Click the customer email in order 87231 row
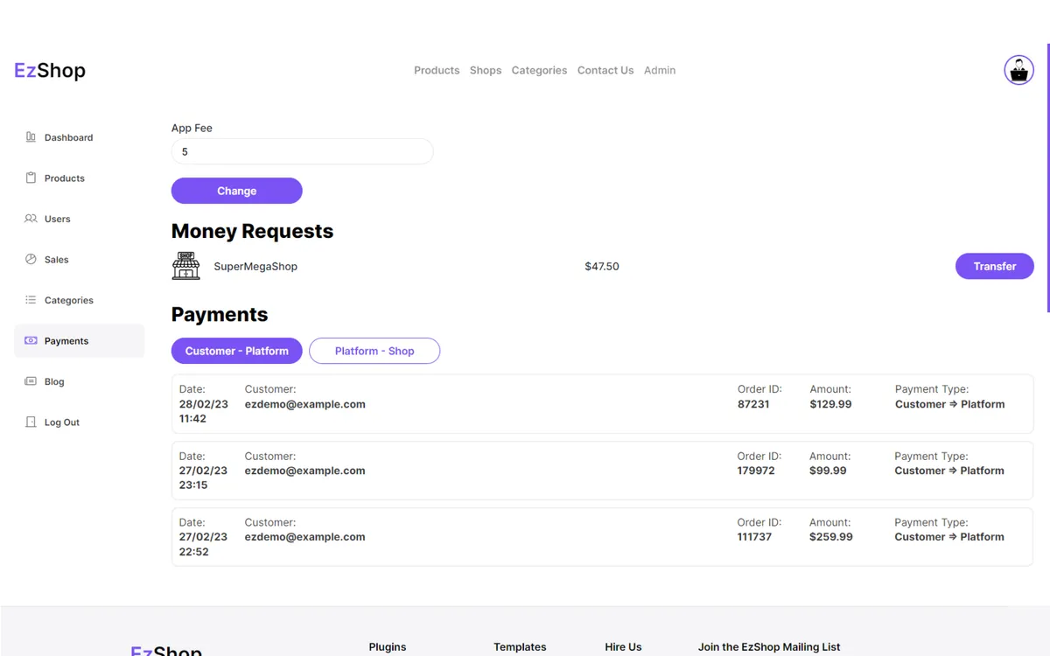Image resolution: width=1050 pixels, height=656 pixels. click(x=304, y=404)
